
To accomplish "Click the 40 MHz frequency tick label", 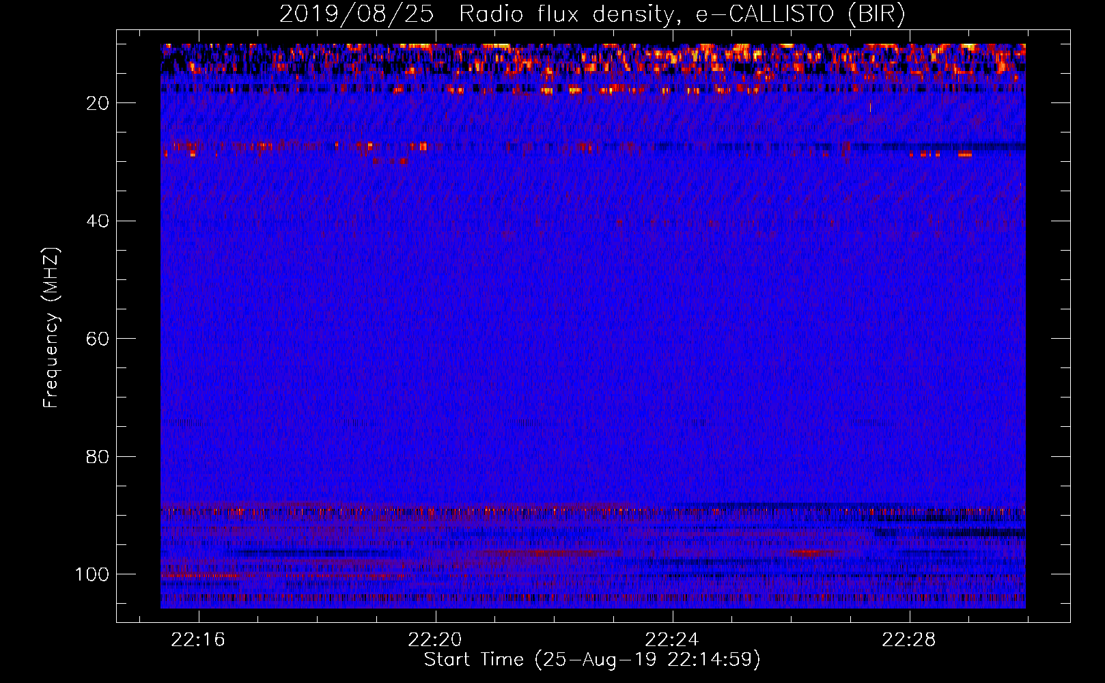I will (x=98, y=221).
